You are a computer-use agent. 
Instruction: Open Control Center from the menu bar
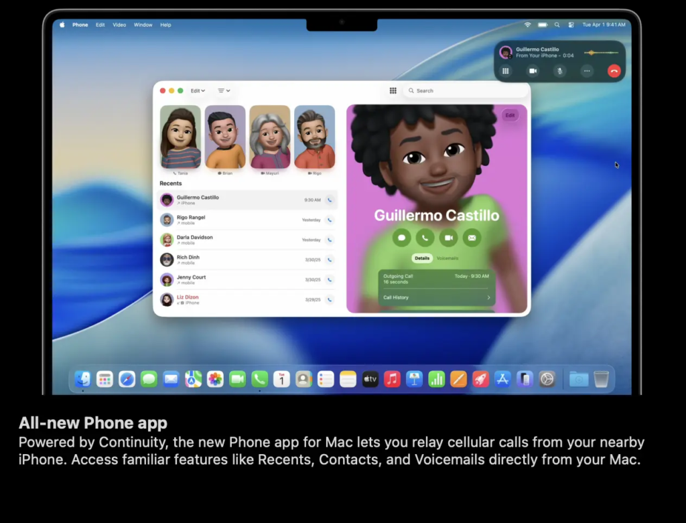coord(571,25)
